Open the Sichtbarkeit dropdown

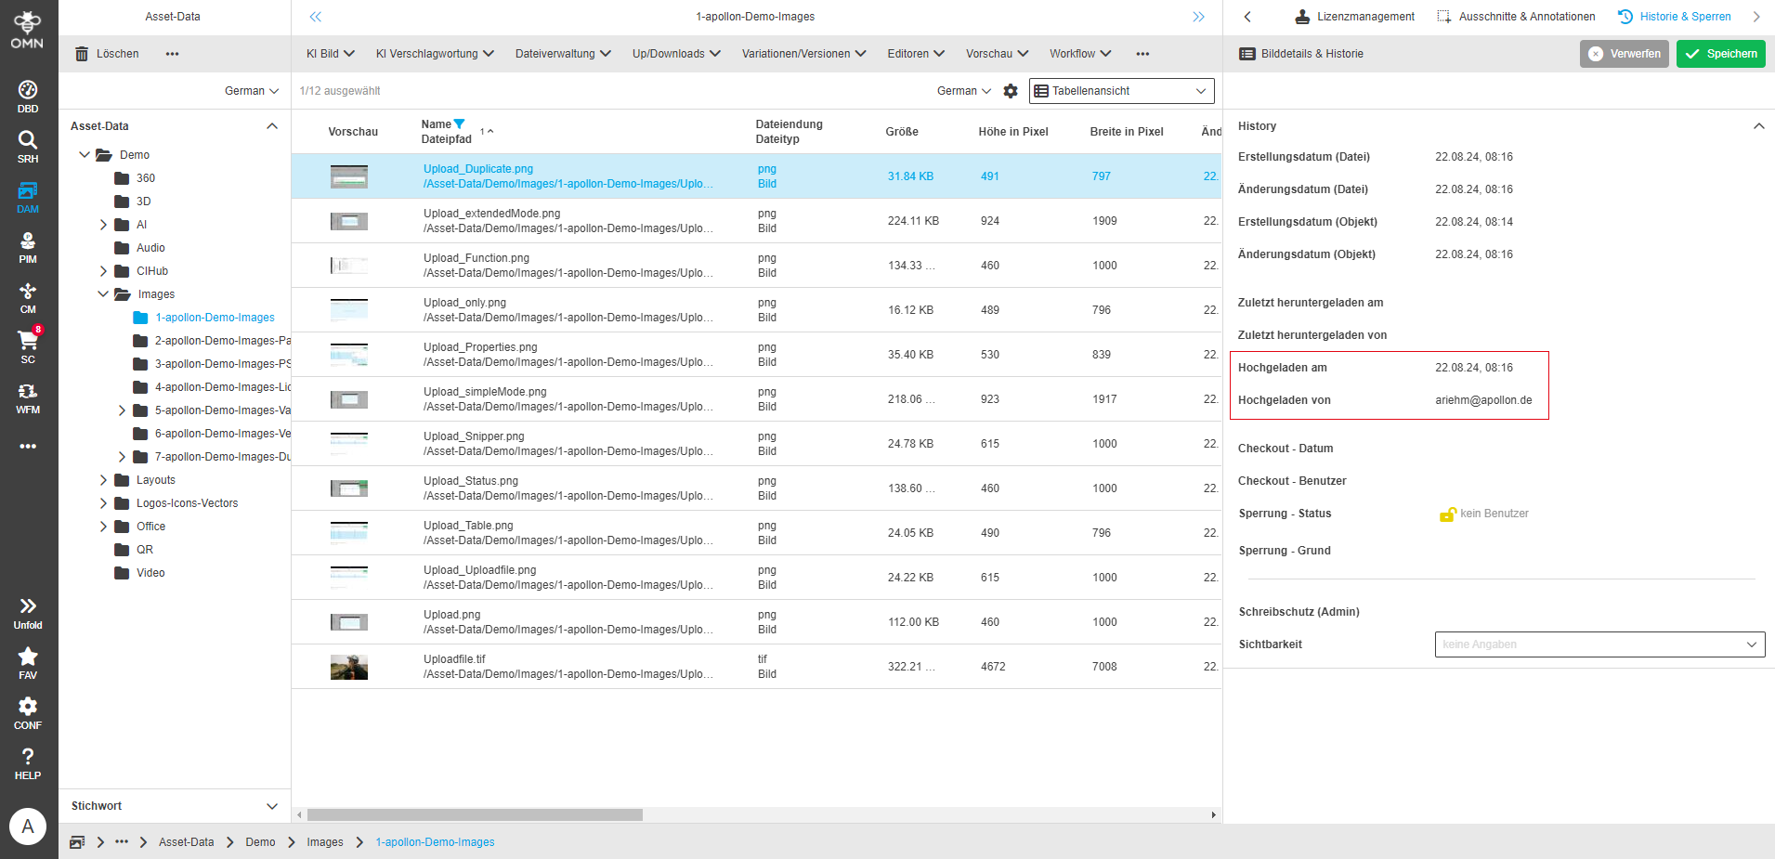(x=1599, y=644)
